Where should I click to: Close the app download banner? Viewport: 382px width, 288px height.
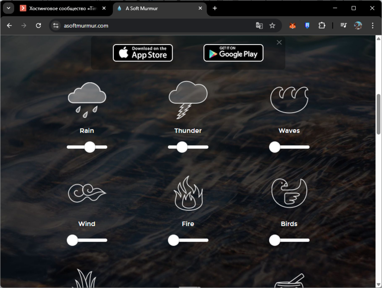pos(279,42)
